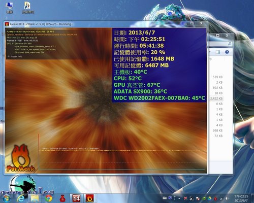Maximize the FurMark window
Screen dimensions: 254x203
point(192,23)
